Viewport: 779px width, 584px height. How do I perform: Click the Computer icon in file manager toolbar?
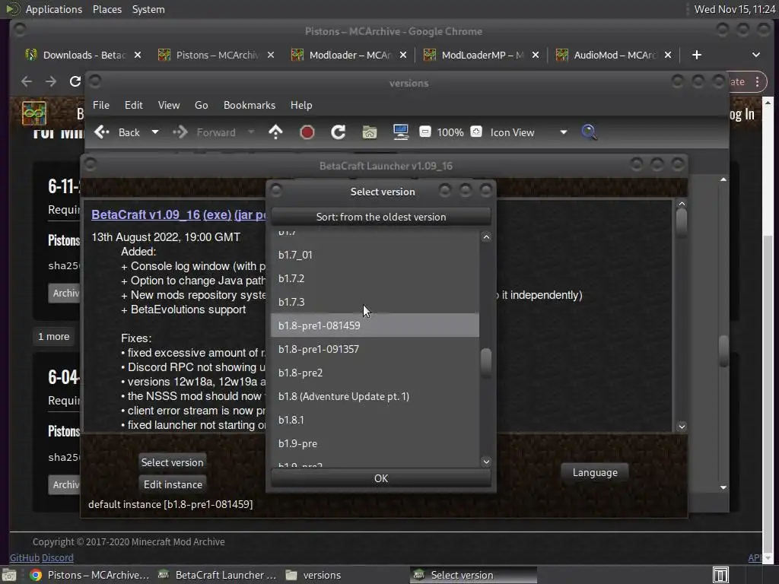[400, 132]
